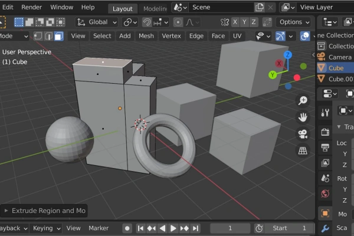Viewport: 354px width, 236px height.
Task: Open the pivot point dropdown
Action: 130,22
